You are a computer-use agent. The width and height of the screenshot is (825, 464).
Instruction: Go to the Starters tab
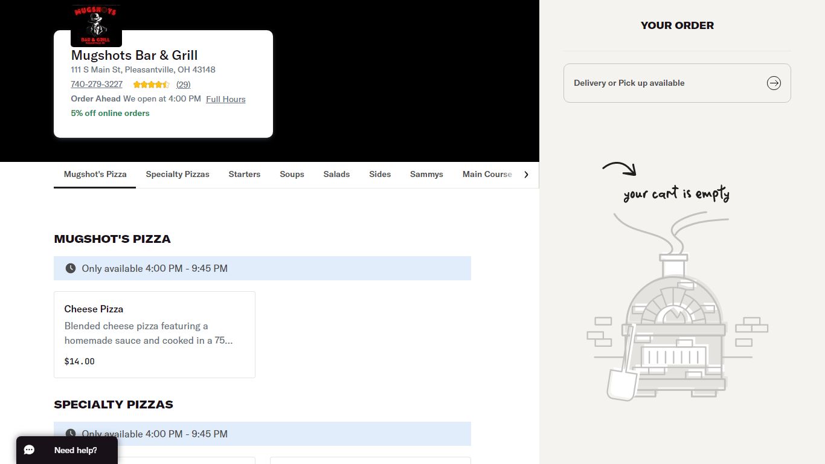point(245,175)
